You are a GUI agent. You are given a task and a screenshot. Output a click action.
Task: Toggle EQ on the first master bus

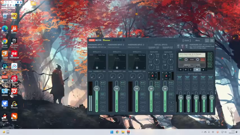[x=179, y=86]
